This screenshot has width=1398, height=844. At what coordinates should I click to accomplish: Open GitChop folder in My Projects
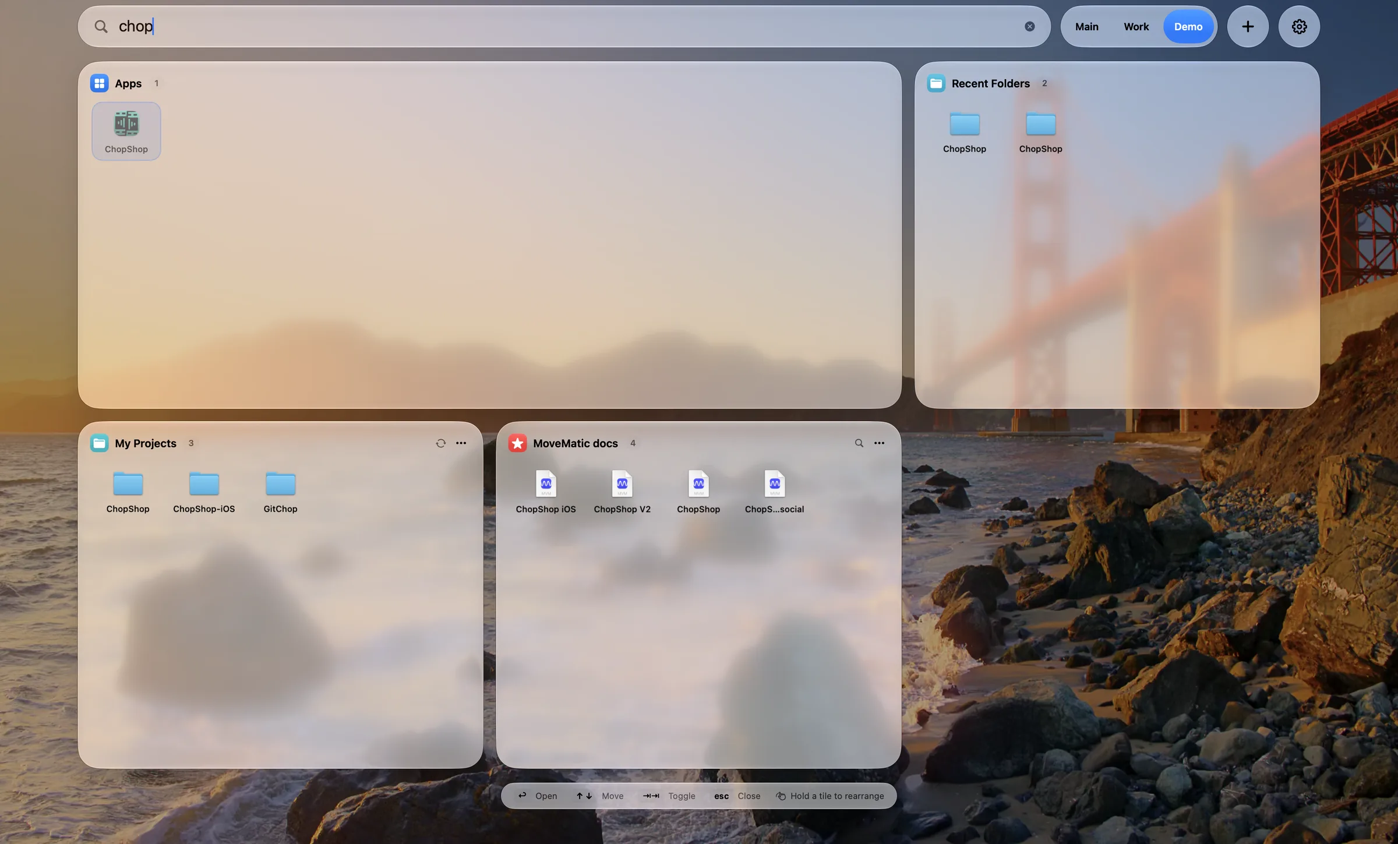click(280, 492)
